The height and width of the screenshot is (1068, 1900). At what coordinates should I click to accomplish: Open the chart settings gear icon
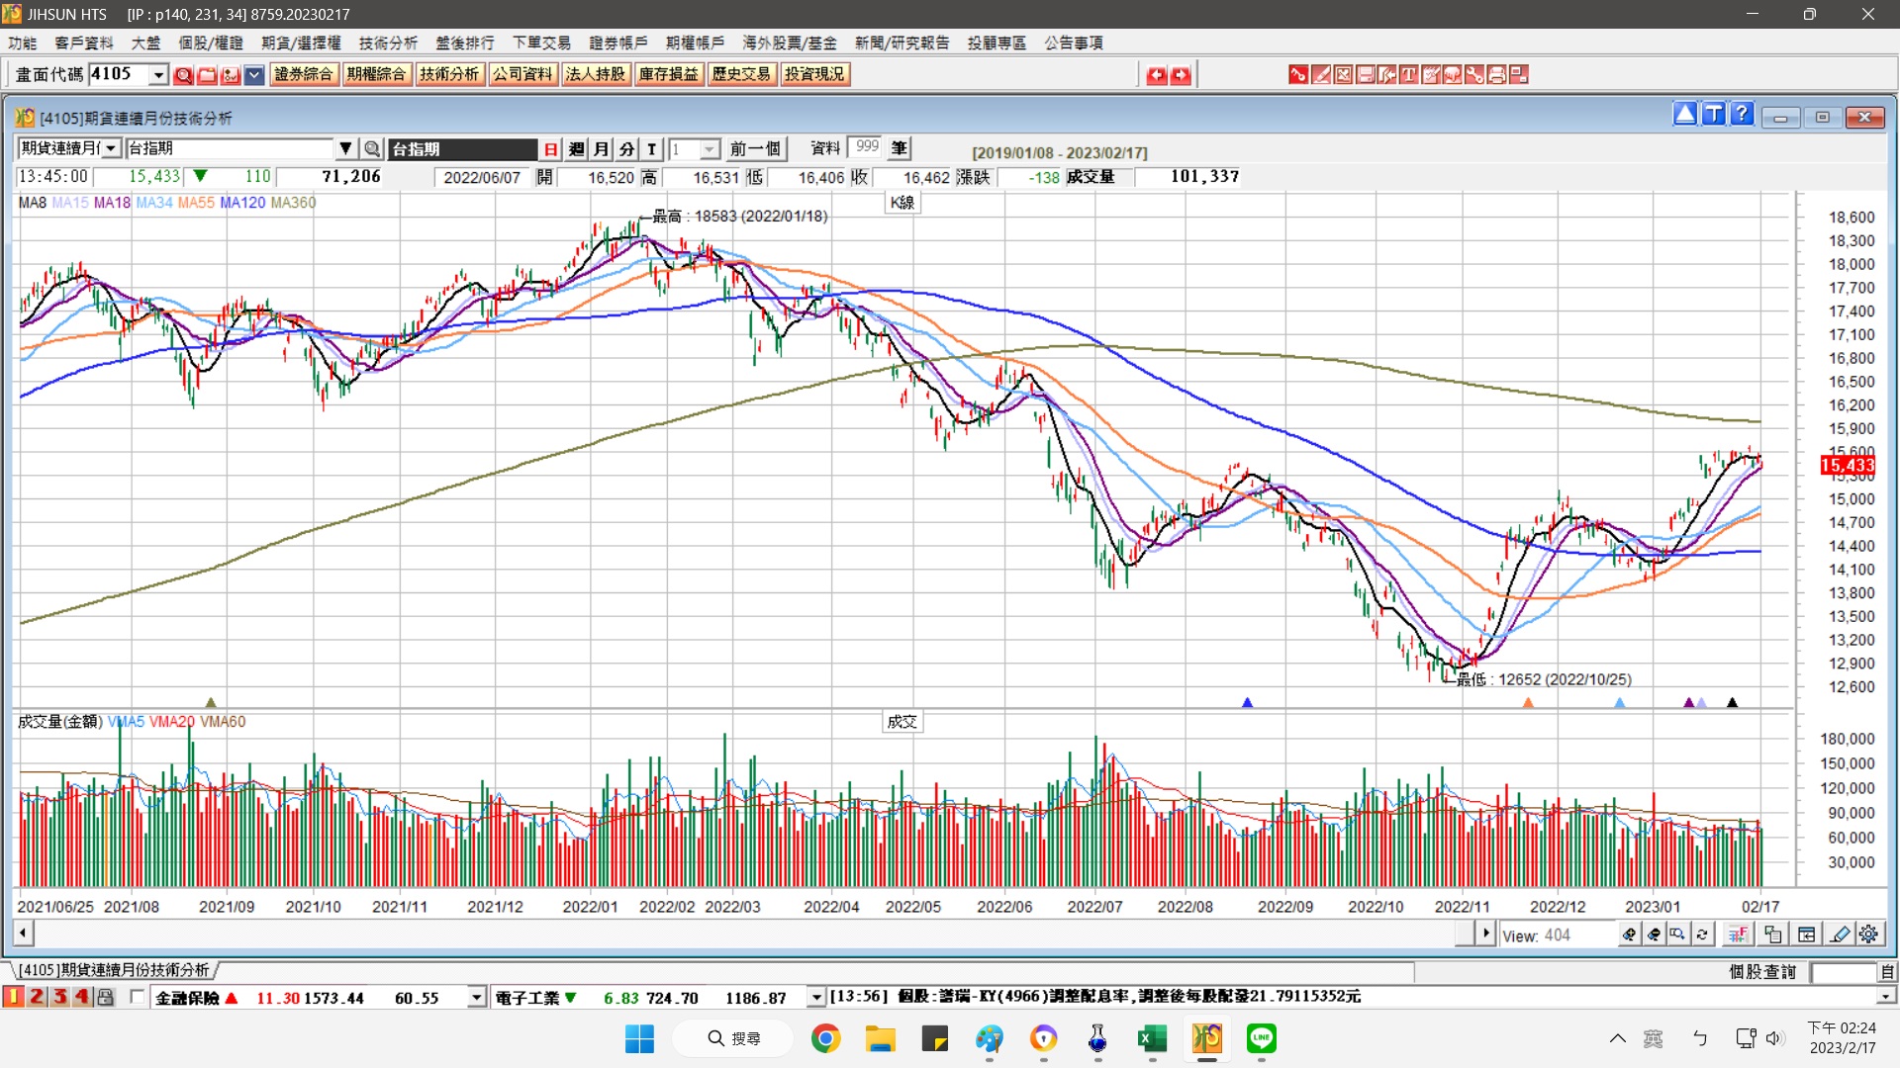[1868, 934]
